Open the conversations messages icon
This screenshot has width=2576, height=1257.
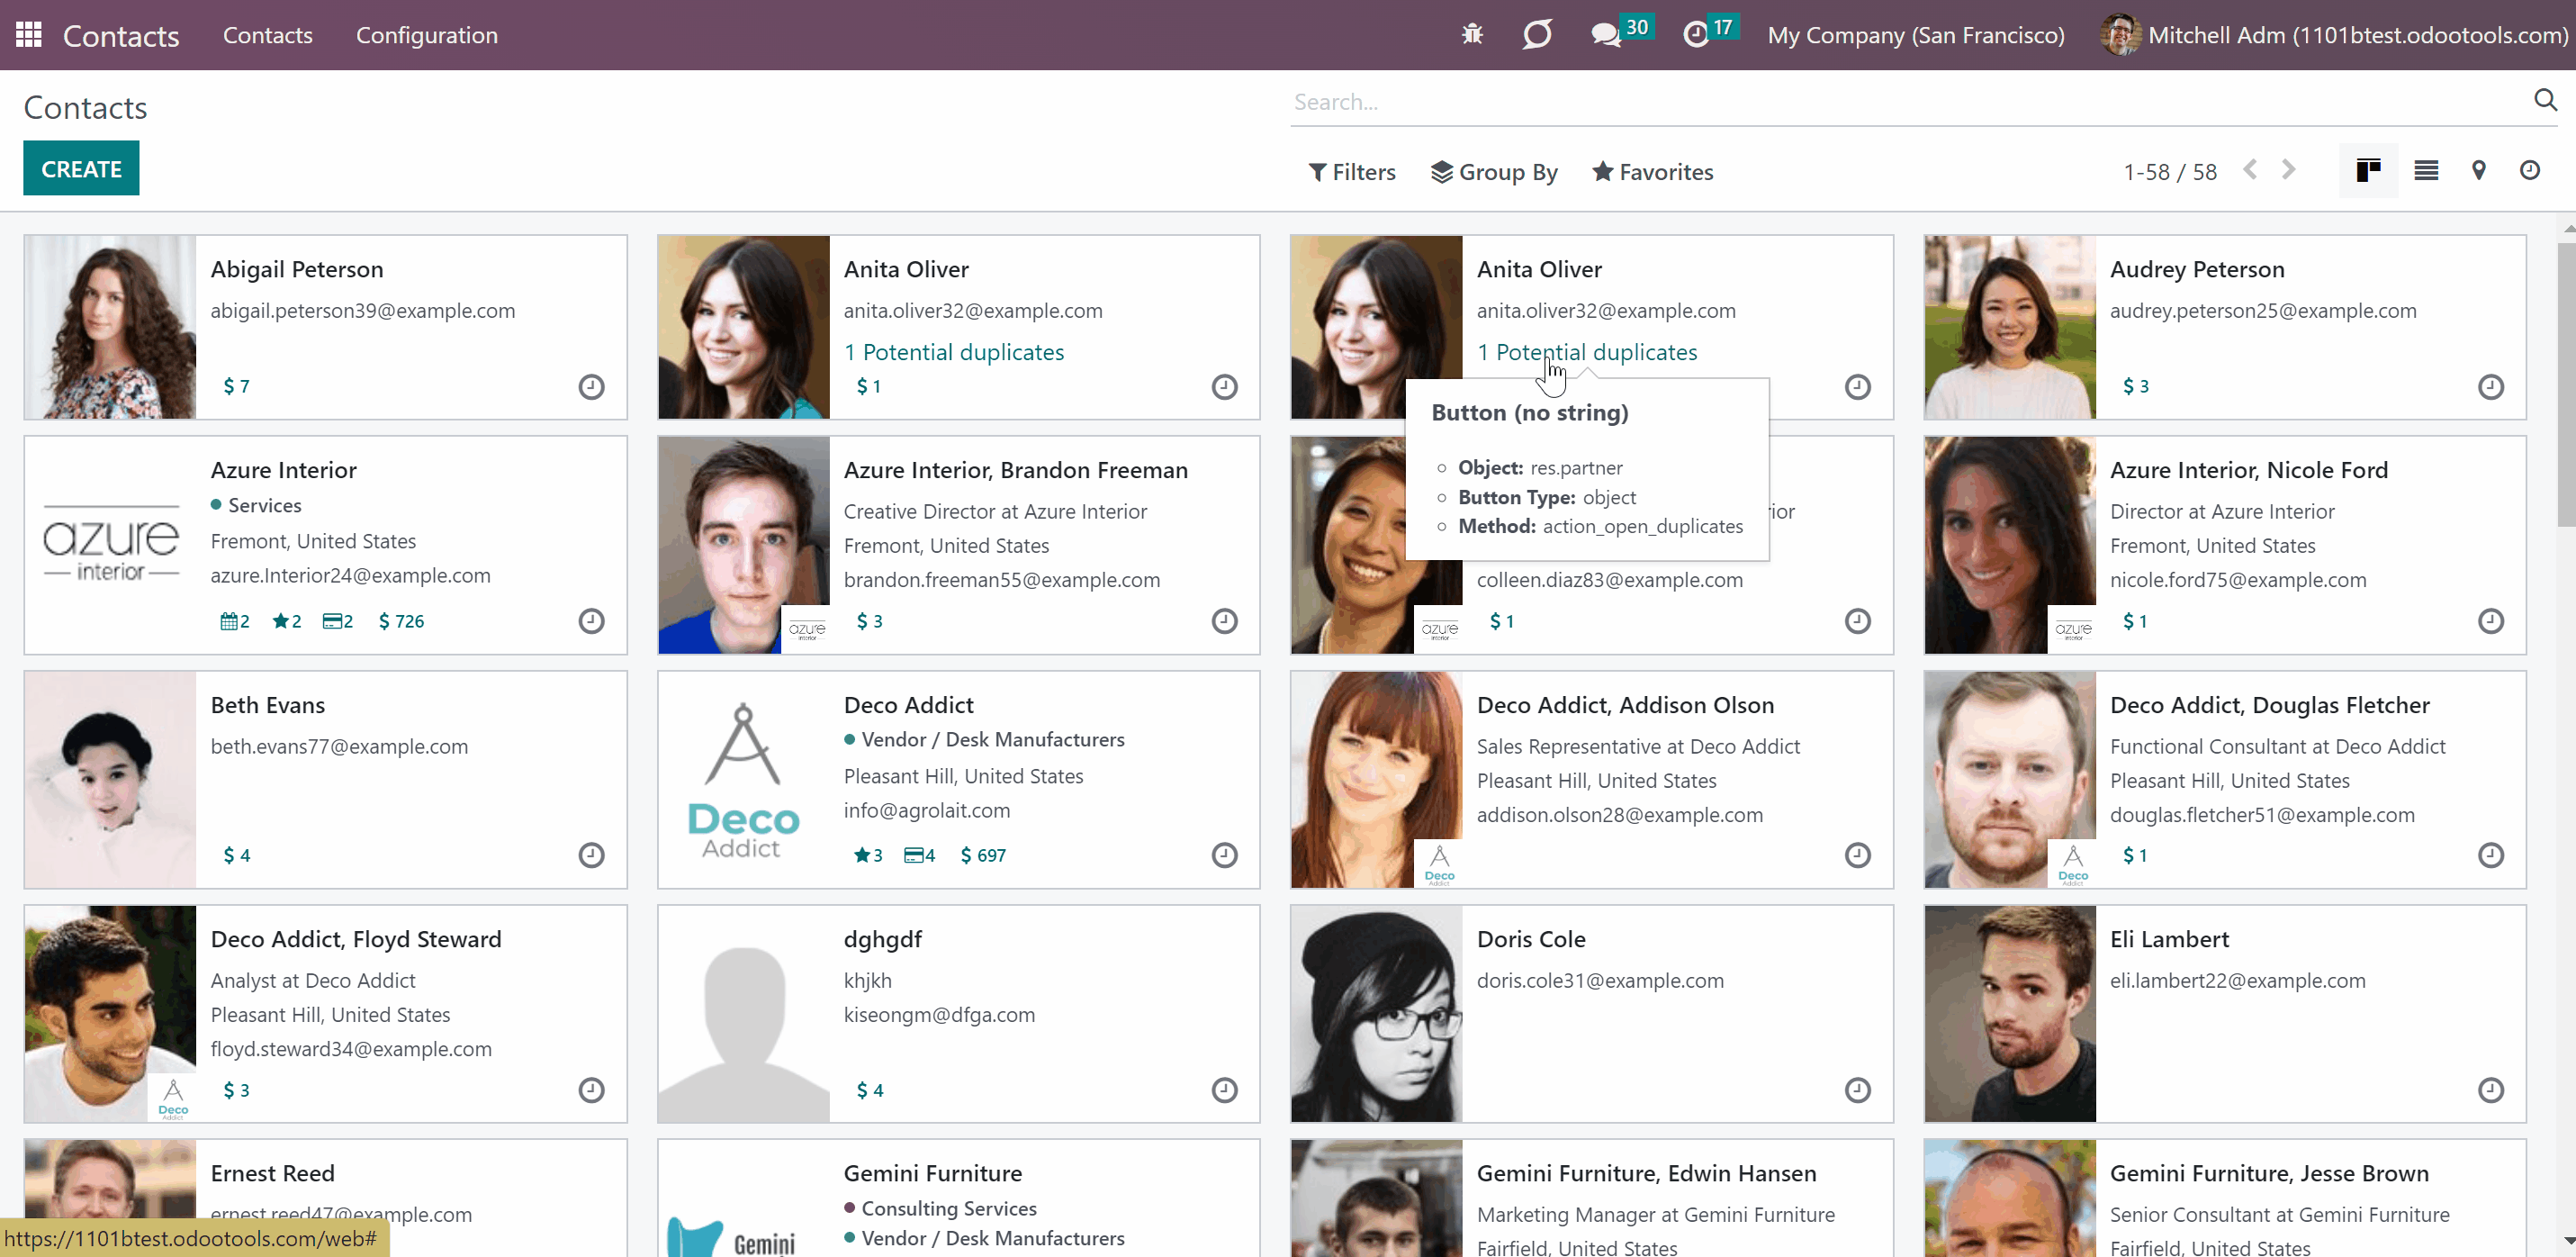(1605, 35)
